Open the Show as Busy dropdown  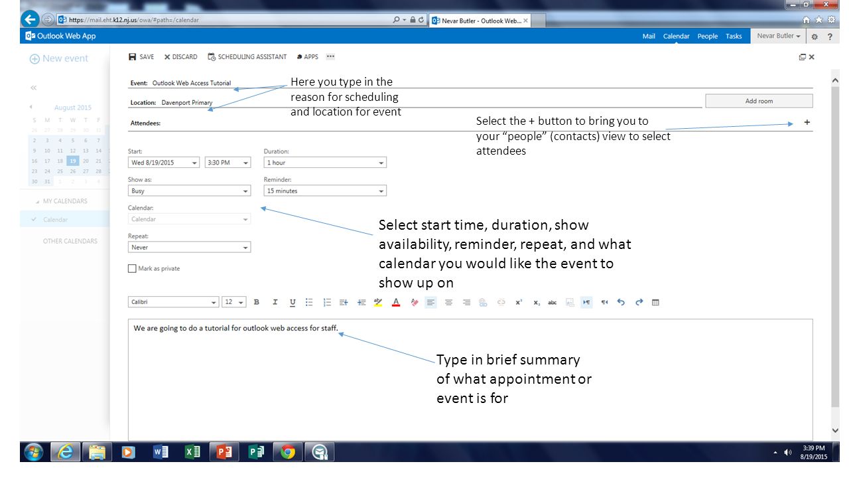189,191
